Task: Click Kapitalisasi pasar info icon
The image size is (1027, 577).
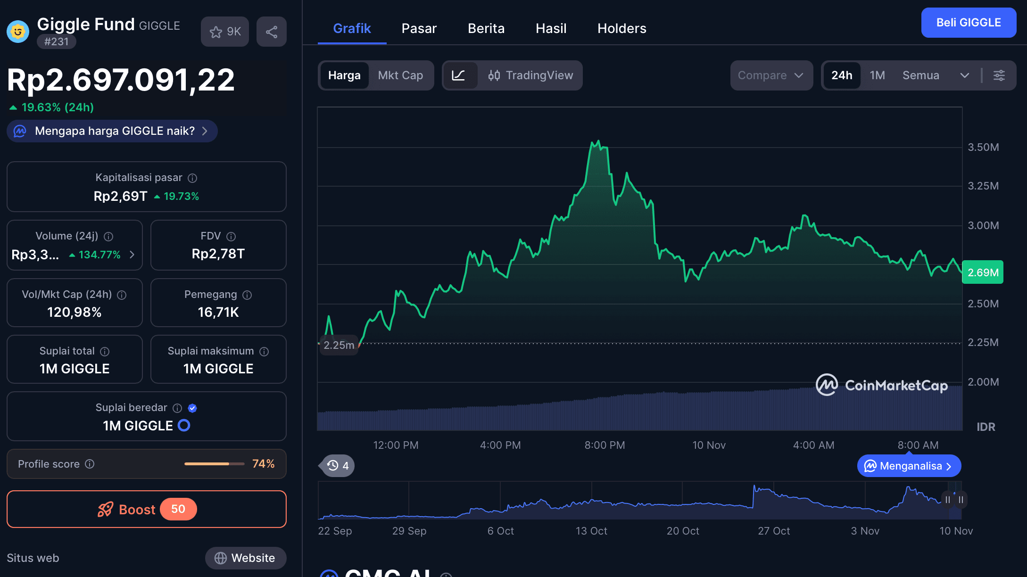Action: (x=192, y=178)
